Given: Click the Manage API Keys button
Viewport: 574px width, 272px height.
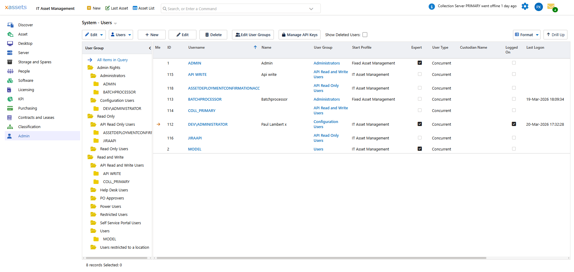Looking at the screenshot, I should point(299,35).
